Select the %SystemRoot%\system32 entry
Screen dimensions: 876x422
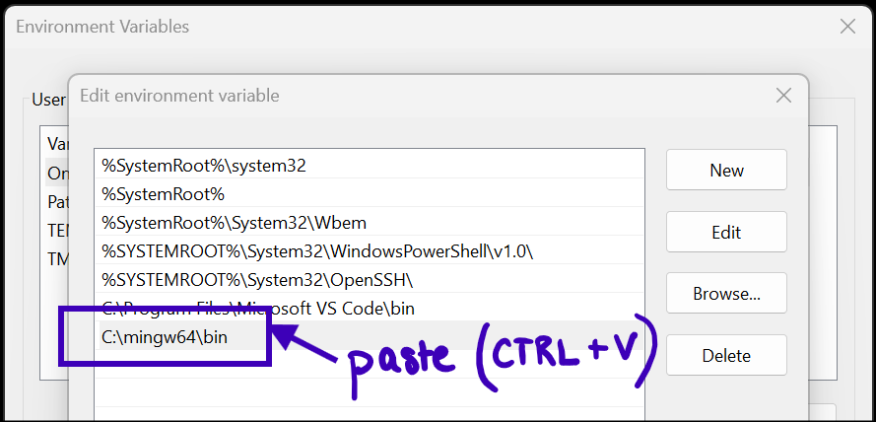(204, 166)
